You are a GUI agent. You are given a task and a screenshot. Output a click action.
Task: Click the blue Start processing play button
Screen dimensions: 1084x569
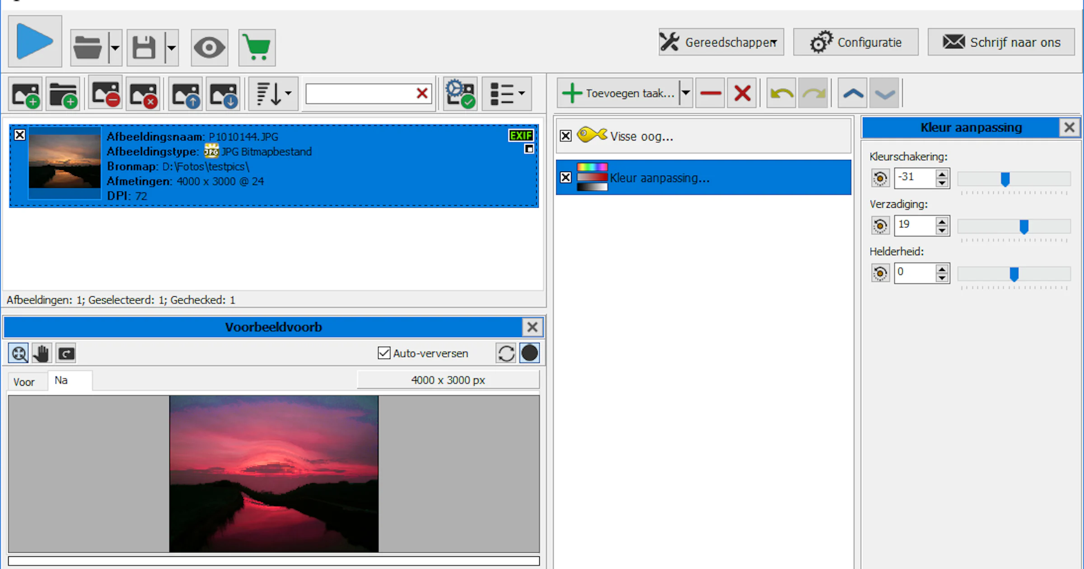tap(35, 42)
